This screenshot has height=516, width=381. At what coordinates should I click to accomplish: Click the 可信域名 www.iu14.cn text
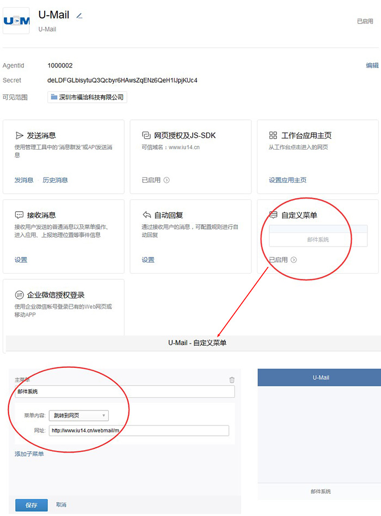click(171, 147)
